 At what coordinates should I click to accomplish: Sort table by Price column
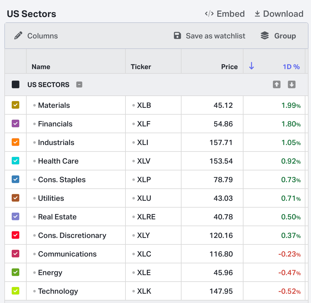[x=229, y=67]
